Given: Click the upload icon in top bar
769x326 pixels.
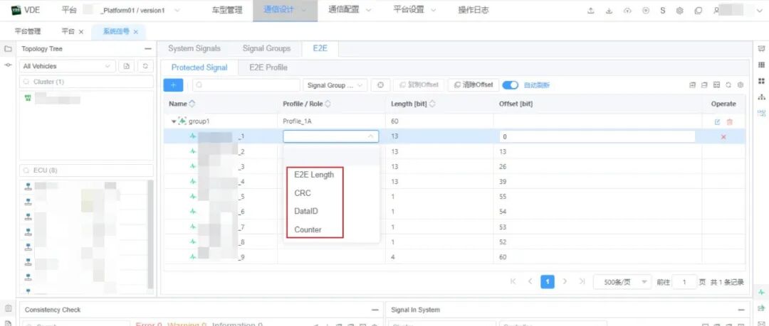Looking at the screenshot, I should click(x=591, y=11).
